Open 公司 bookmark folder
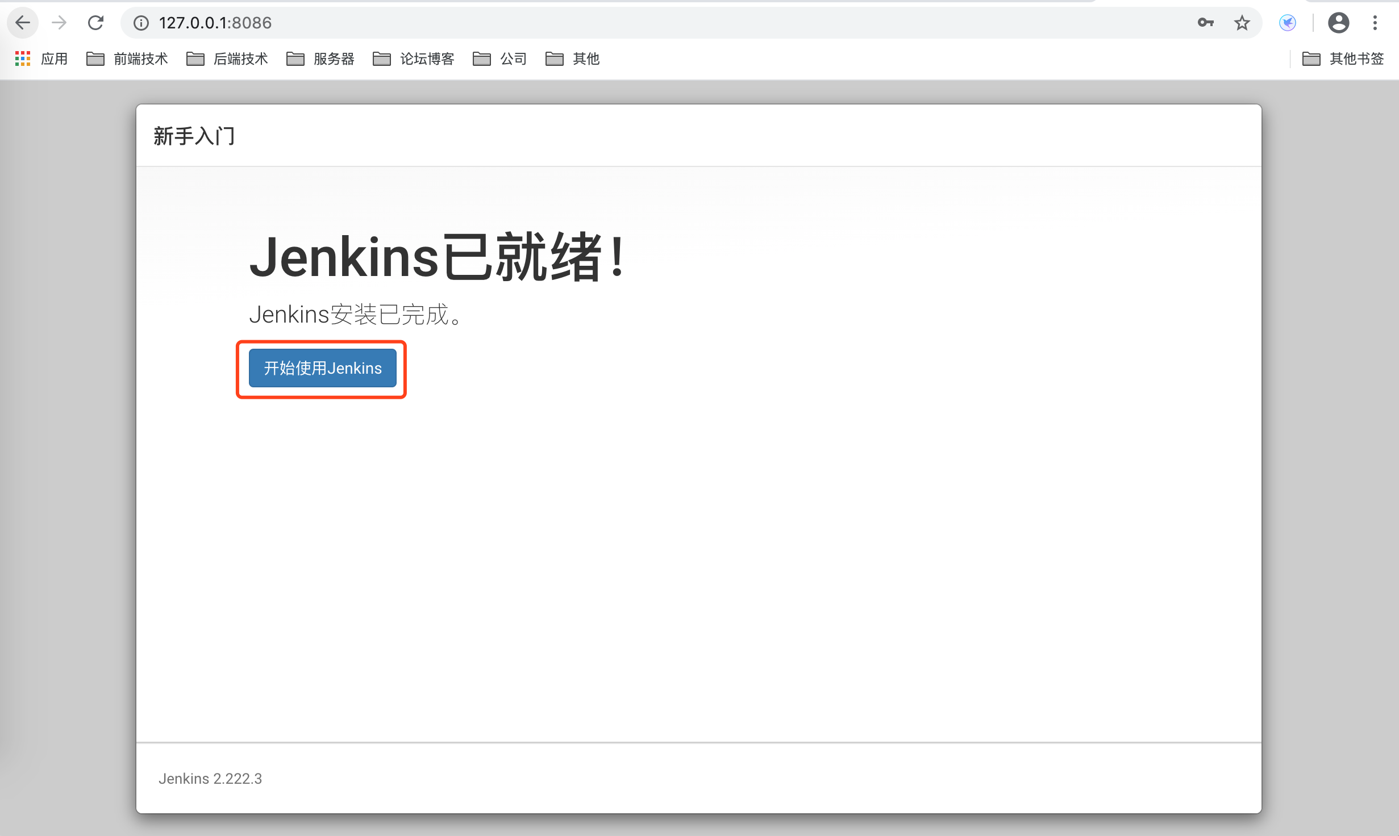Screen dimensions: 1399x836 [500, 58]
